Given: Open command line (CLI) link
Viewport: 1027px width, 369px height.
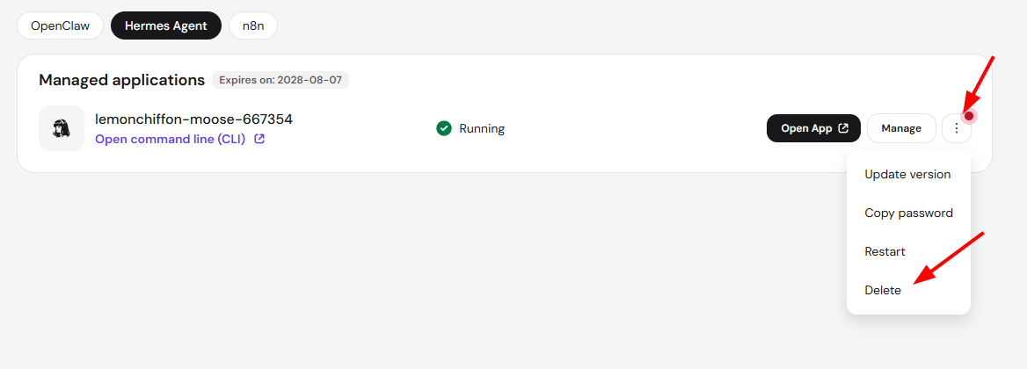Looking at the screenshot, I should tap(171, 140).
